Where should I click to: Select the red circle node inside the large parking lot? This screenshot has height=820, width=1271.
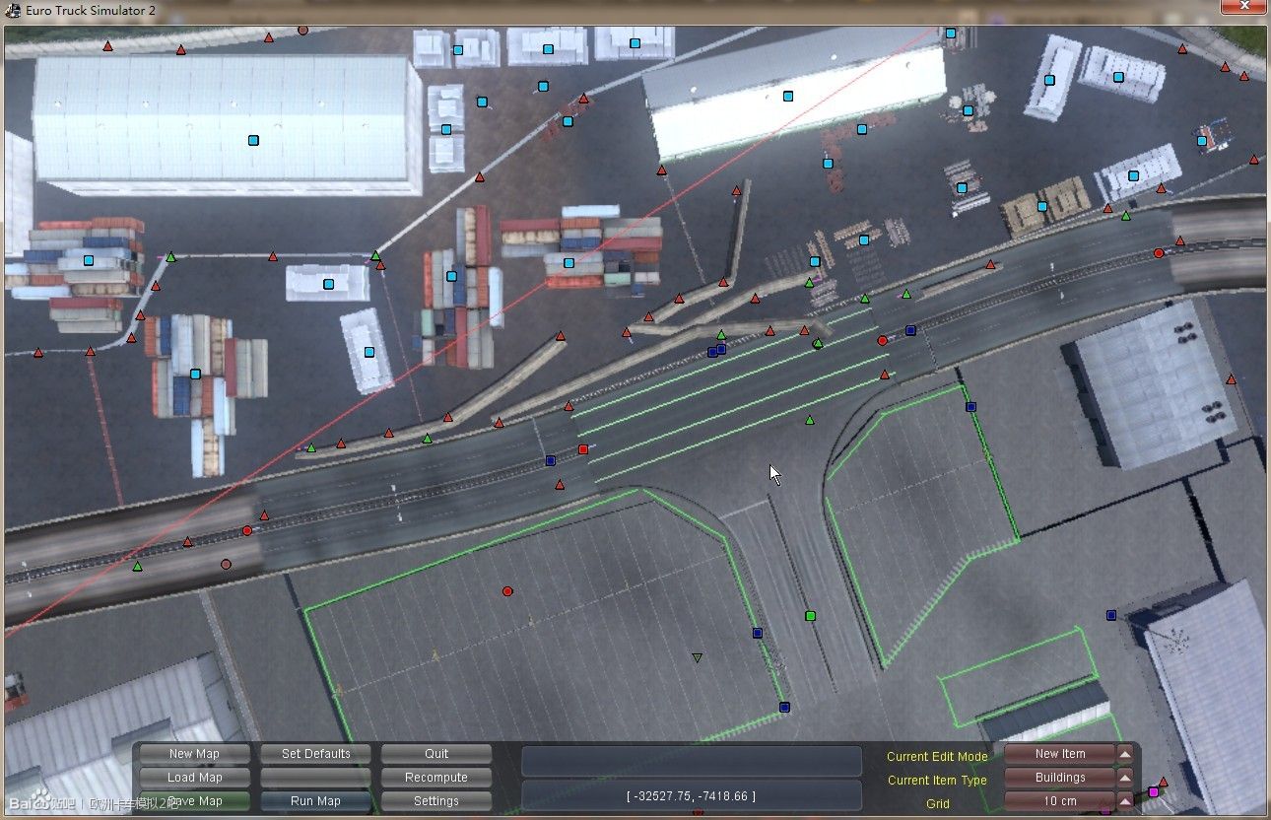click(507, 591)
